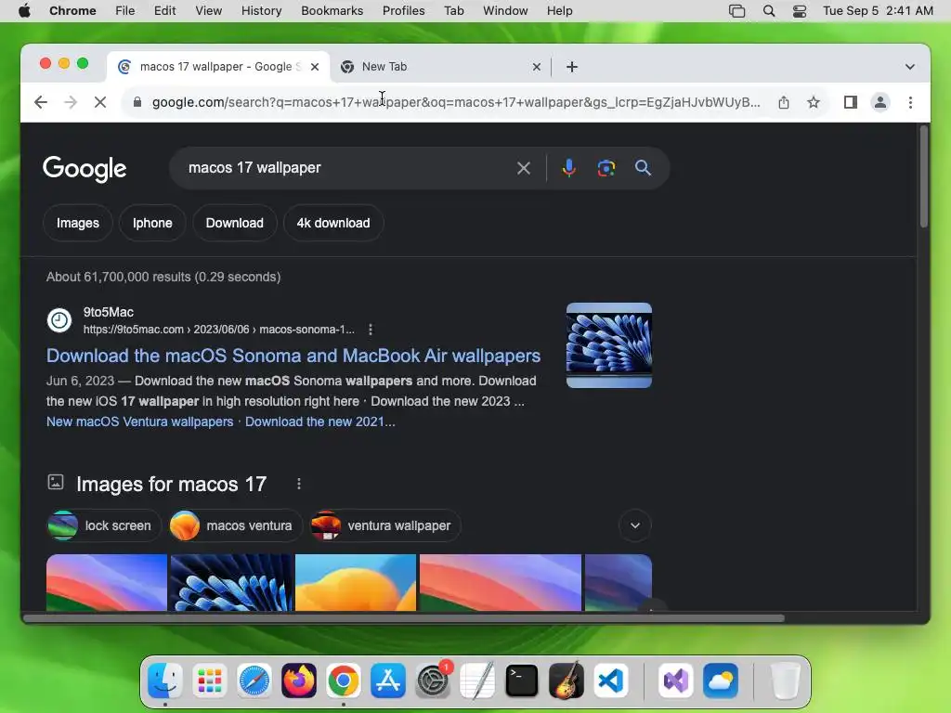
Task: Search by image with Lens
Action: (606, 168)
